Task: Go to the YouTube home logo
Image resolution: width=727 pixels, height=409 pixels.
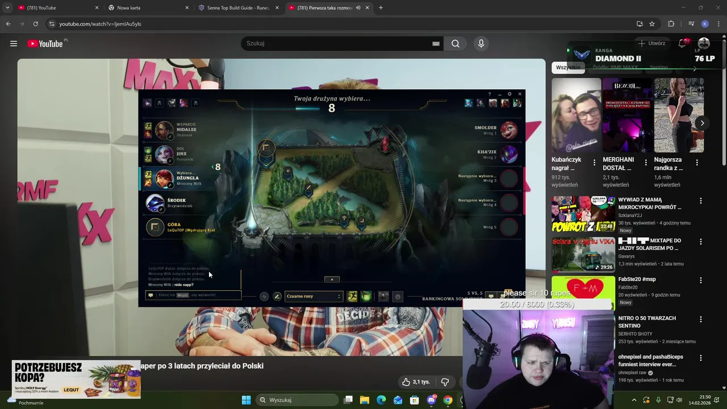Action: point(45,44)
